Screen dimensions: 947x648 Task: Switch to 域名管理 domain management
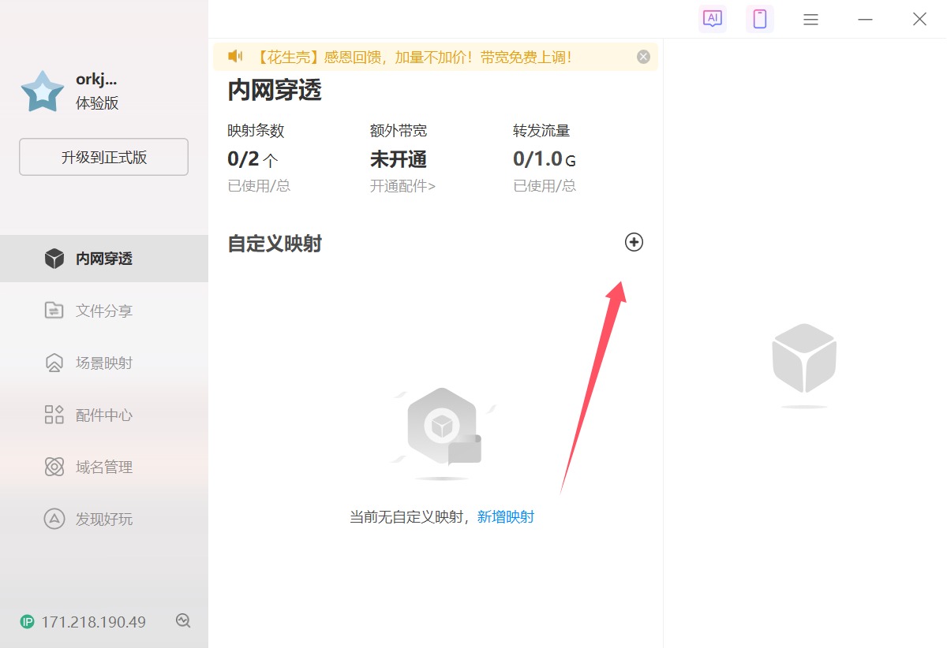point(103,467)
